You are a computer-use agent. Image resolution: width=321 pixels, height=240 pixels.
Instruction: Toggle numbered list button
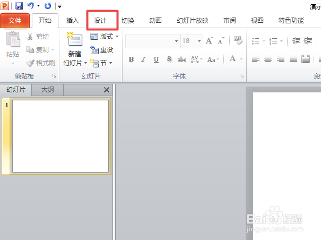tap(273, 41)
